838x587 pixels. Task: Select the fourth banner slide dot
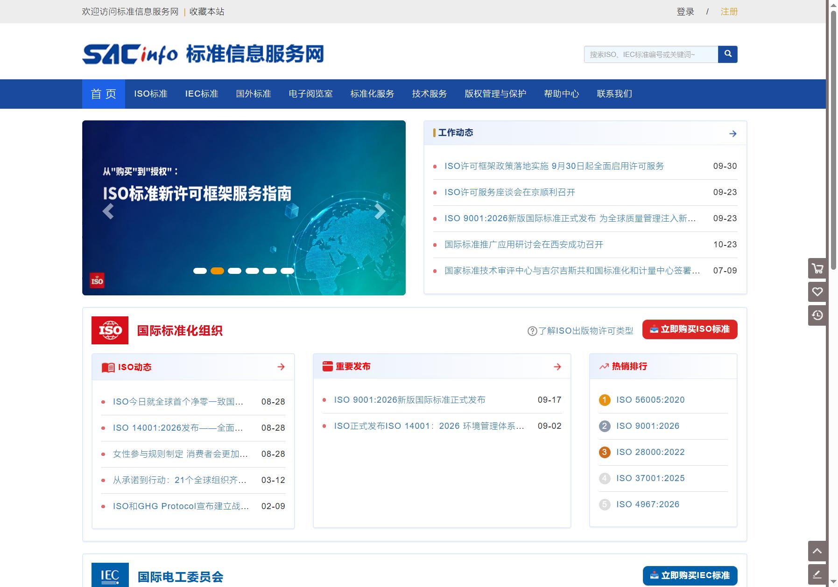click(252, 271)
